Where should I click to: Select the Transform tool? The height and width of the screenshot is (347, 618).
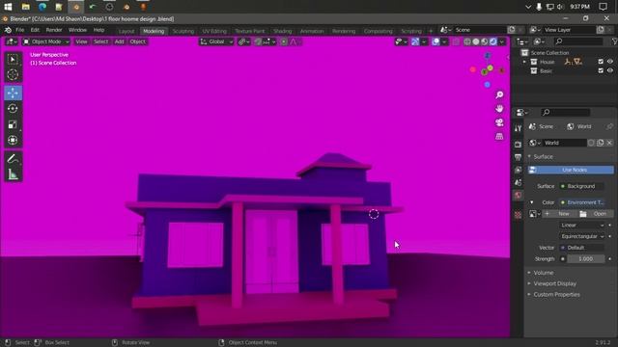tap(13, 140)
